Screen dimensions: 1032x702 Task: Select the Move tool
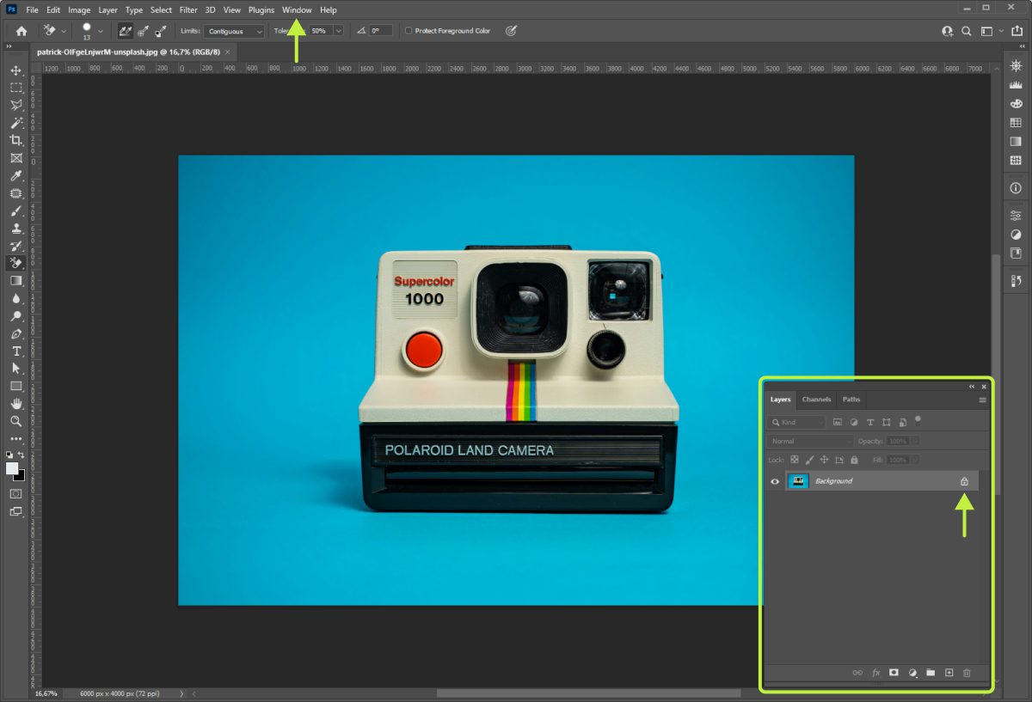point(15,70)
